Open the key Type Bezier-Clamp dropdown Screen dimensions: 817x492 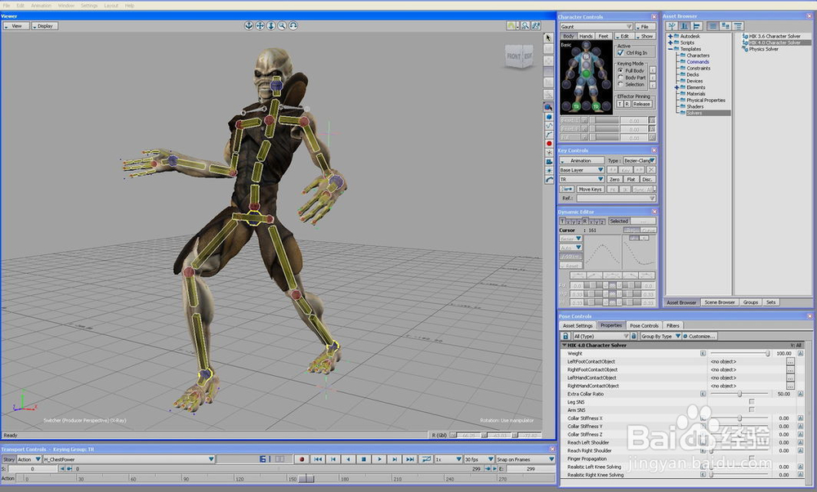click(640, 160)
